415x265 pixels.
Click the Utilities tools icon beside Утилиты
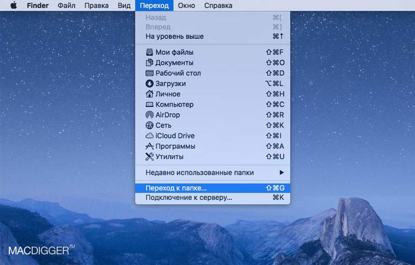[149, 157]
